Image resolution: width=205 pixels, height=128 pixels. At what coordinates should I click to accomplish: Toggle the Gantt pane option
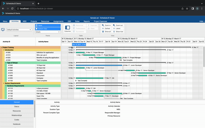[x=48, y=26]
